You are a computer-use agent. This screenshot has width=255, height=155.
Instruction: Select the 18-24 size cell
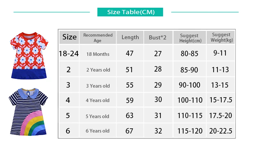coord(69,54)
